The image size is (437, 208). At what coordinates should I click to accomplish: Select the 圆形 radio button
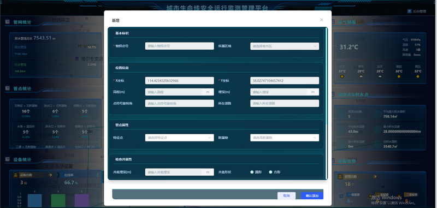tap(252, 172)
